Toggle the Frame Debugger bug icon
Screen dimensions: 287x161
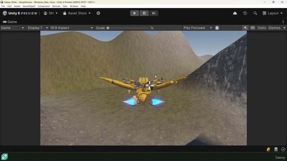217,28
